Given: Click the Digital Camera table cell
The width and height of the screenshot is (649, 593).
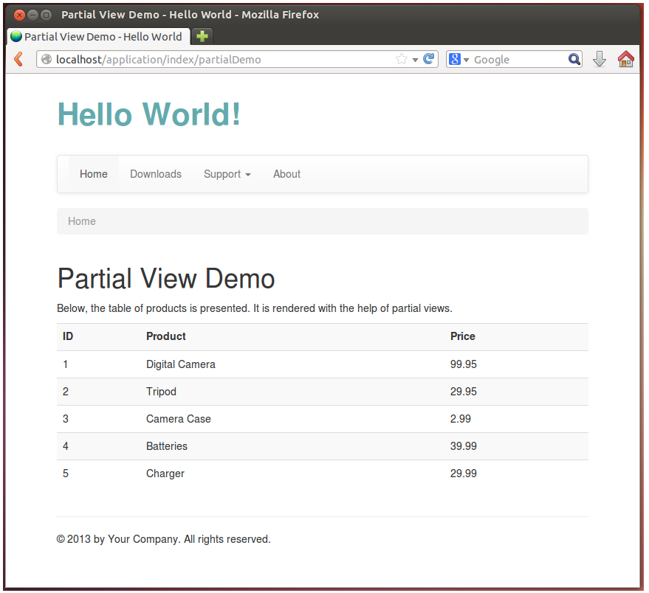Looking at the screenshot, I should [x=181, y=364].
